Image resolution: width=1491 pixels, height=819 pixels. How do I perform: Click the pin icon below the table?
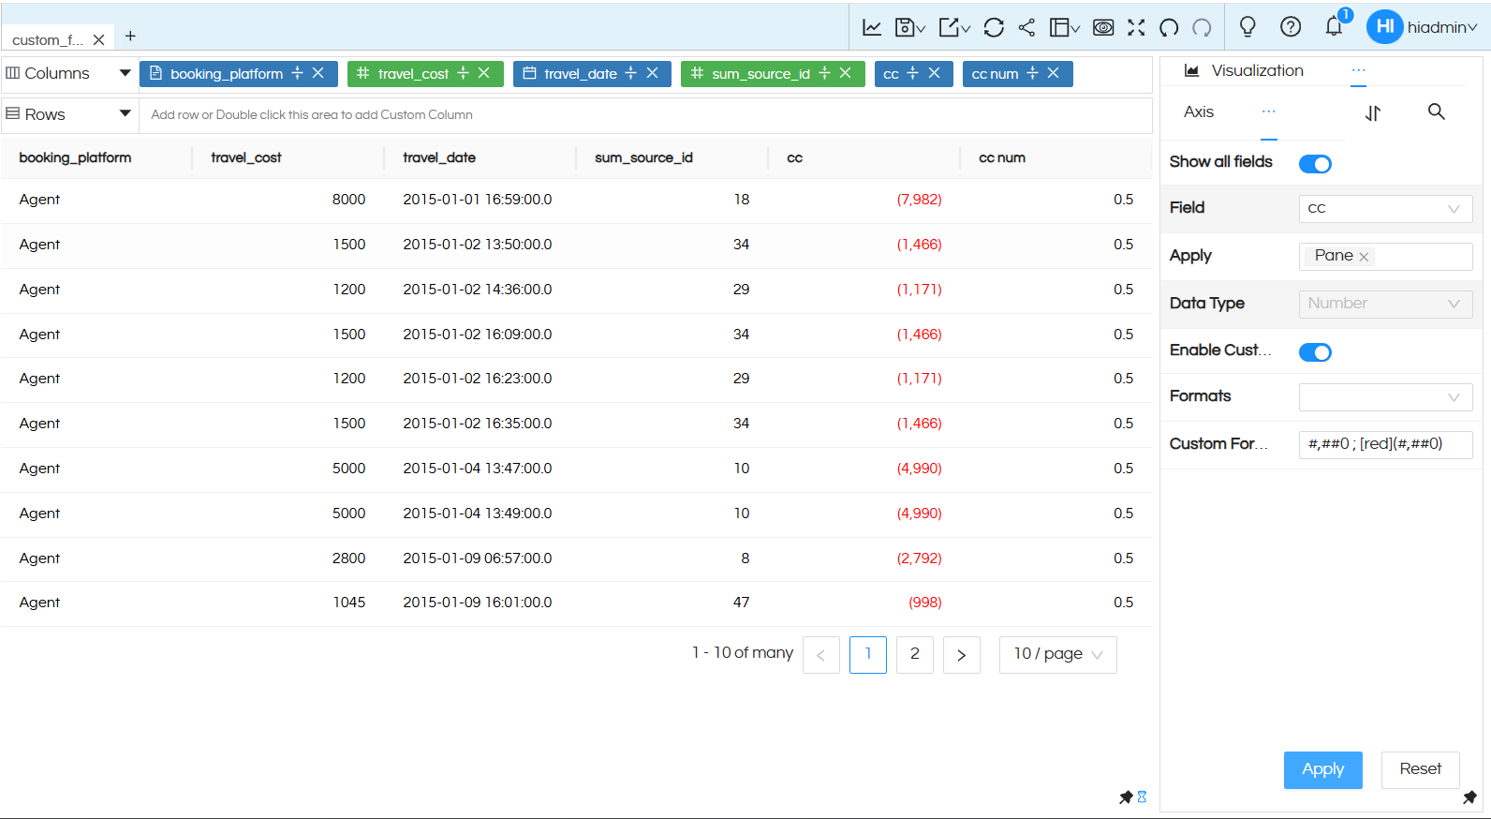(1126, 797)
